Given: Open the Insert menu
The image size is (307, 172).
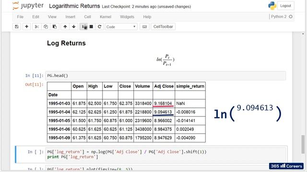Looking at the screenshot, I should tap(71, 17).
